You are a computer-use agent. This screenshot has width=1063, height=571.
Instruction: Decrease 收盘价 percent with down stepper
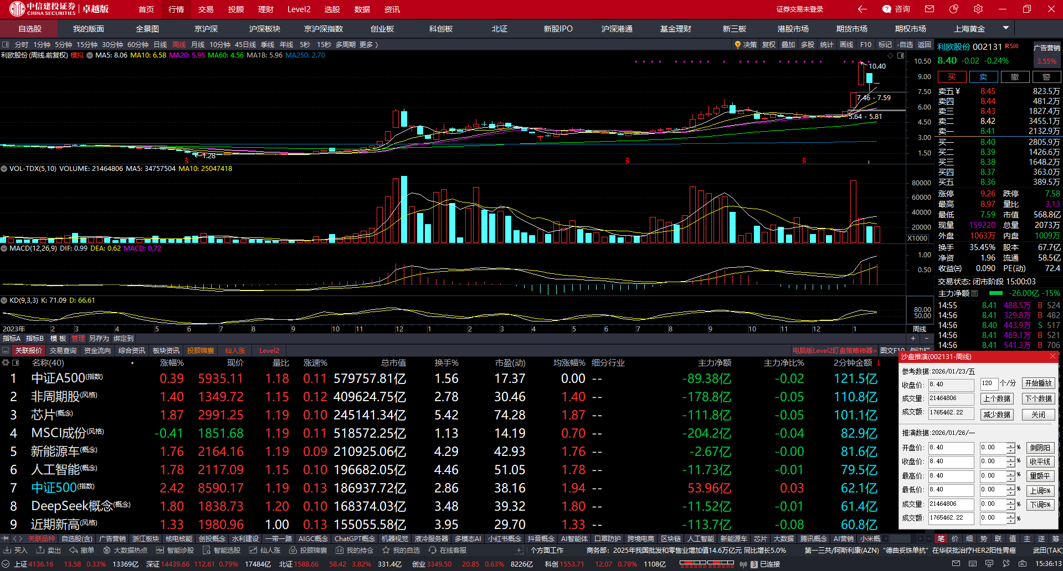pyautogui.click(x=1011, y=464)
